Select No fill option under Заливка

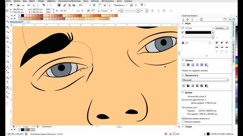coord(184,65)
